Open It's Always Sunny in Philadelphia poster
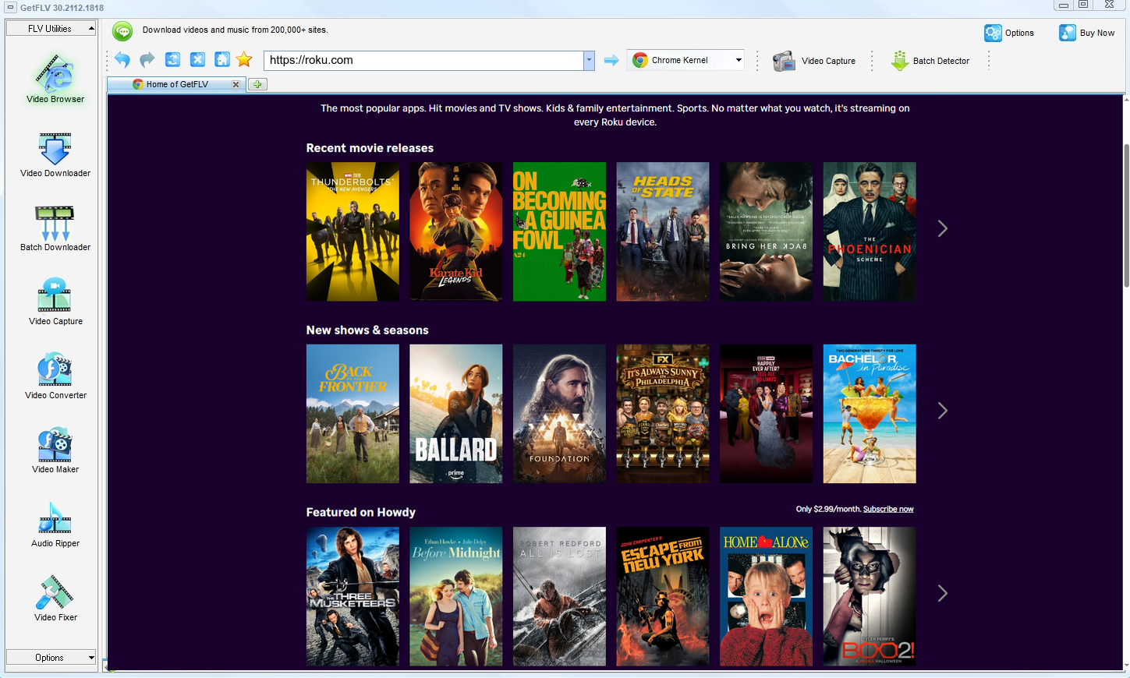This screenshot has width=1130, height=678. (663, 414)
